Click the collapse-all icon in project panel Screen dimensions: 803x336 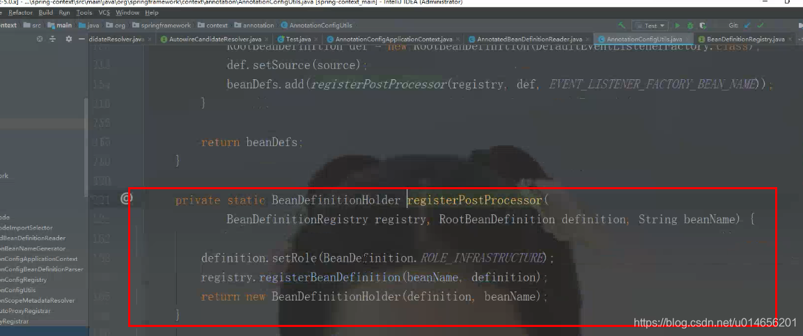pyautogui.click(x=52, y=39)
